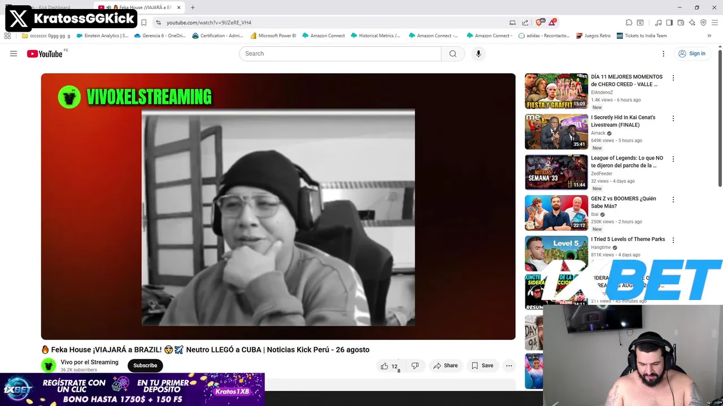The width and height of the screenshot is (723, 406).
Task: Open Historical Metrics bookmark
Action: (376, 36)
